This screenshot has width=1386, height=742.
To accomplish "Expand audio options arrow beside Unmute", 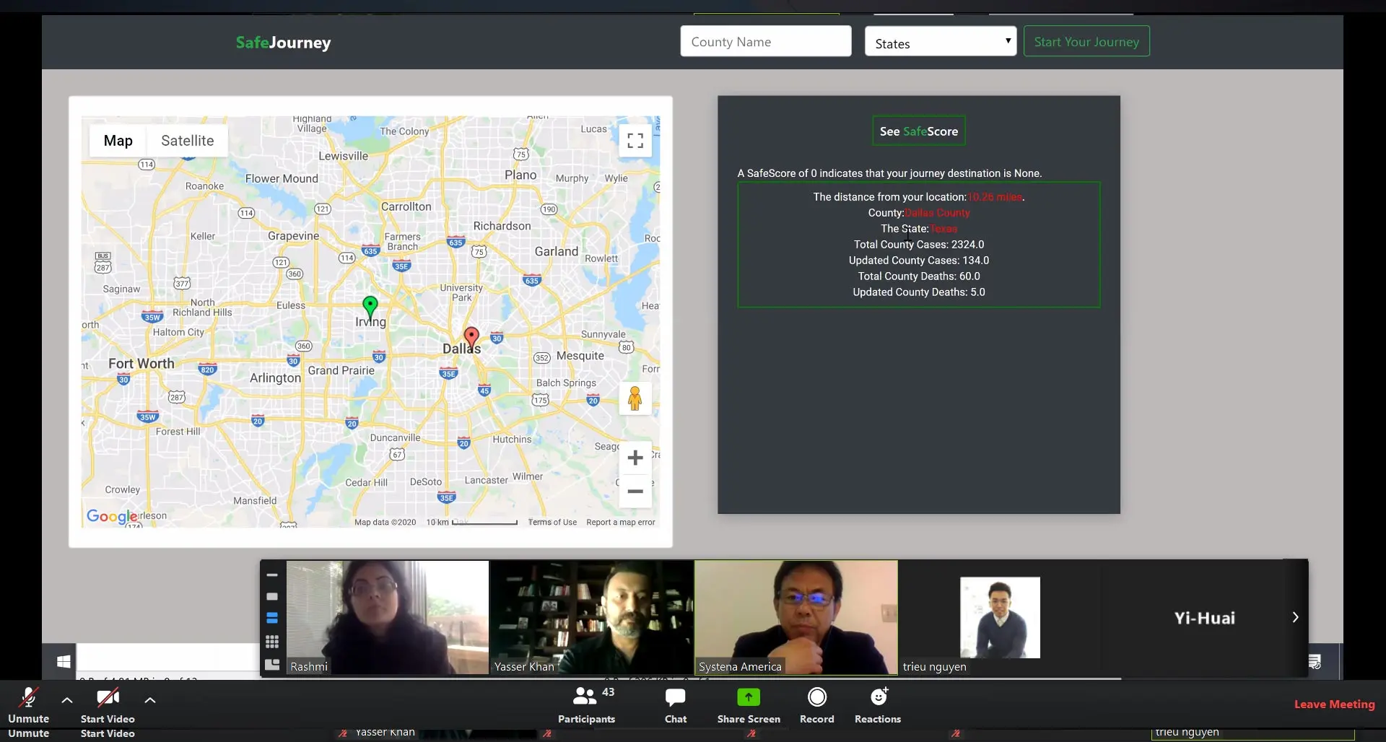I will pyautogui.click(x=67, y=700).
